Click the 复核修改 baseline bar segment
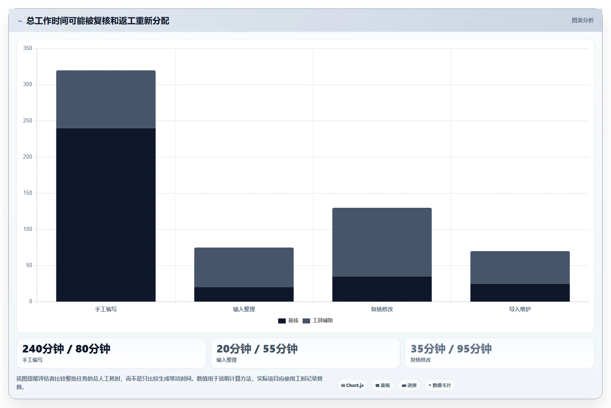Screen dimensions: 611x408 (382, 289)
